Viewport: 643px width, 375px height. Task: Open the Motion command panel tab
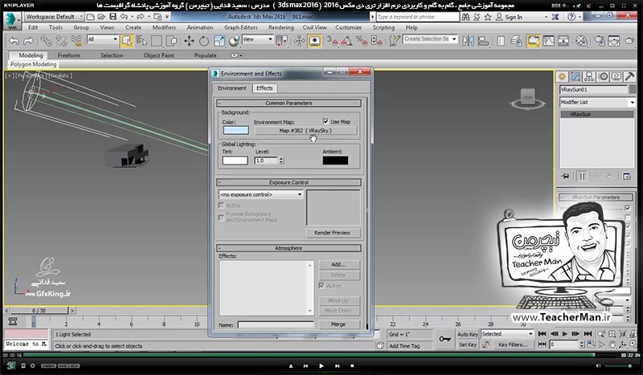click(603, 76)
